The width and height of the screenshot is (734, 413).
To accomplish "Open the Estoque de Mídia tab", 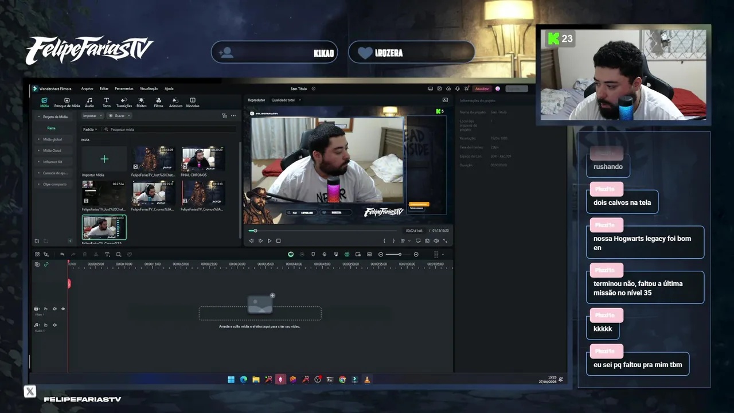I will point(67,103).
